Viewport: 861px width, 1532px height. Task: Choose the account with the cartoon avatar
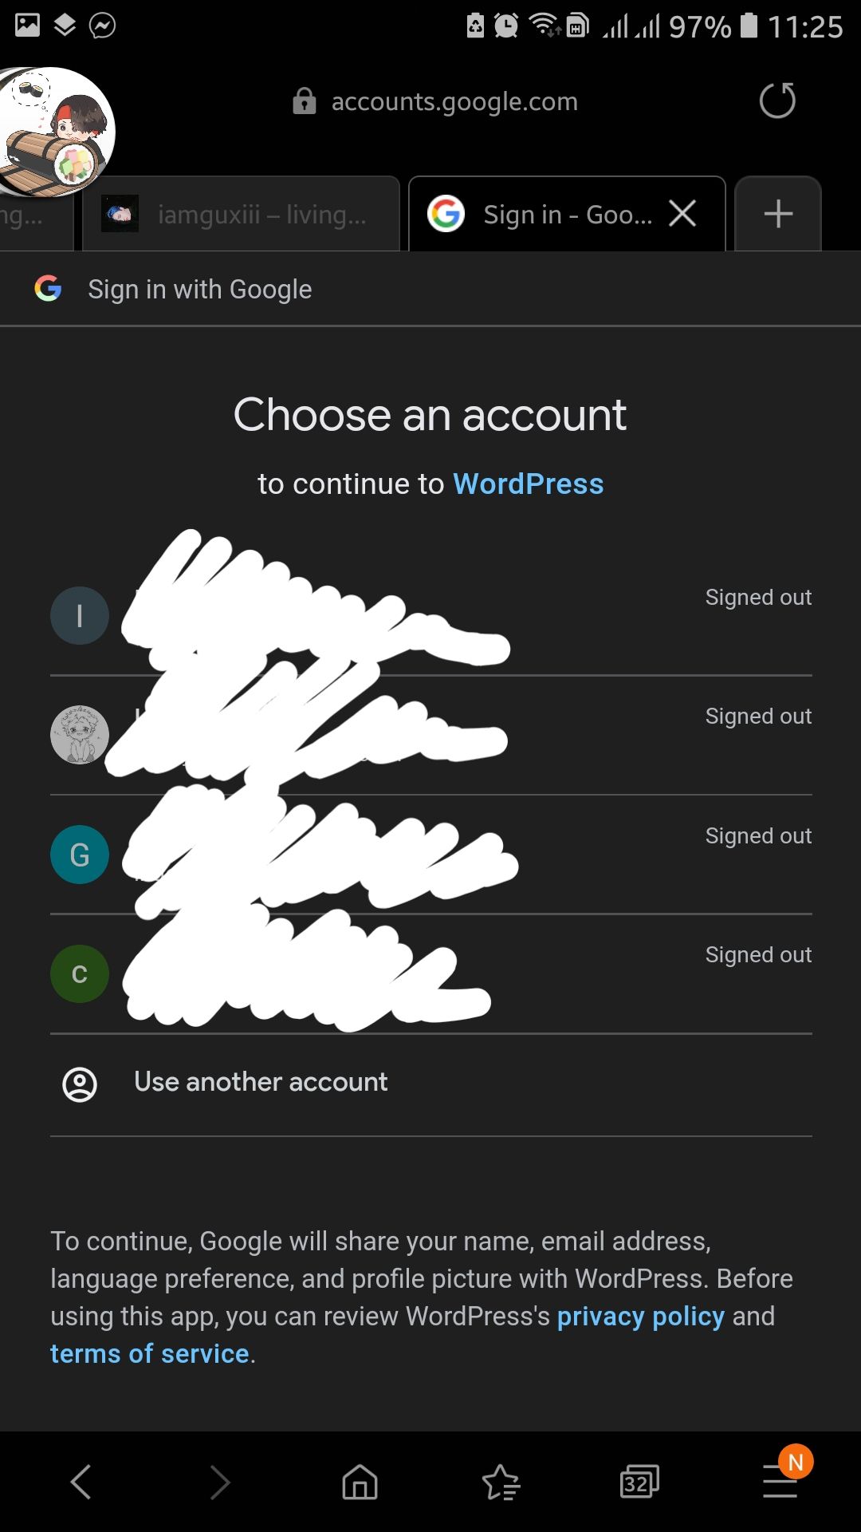(431, 735)
